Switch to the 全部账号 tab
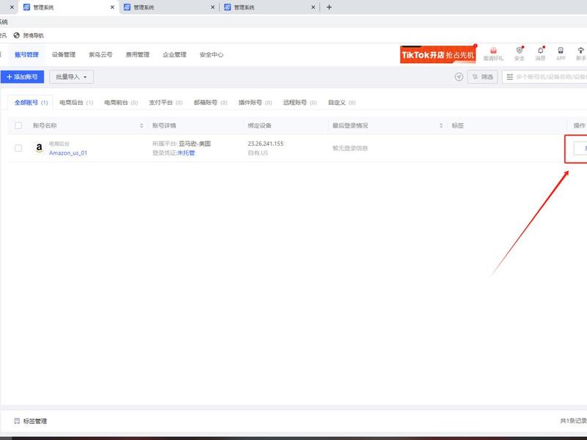 [31, 103]
